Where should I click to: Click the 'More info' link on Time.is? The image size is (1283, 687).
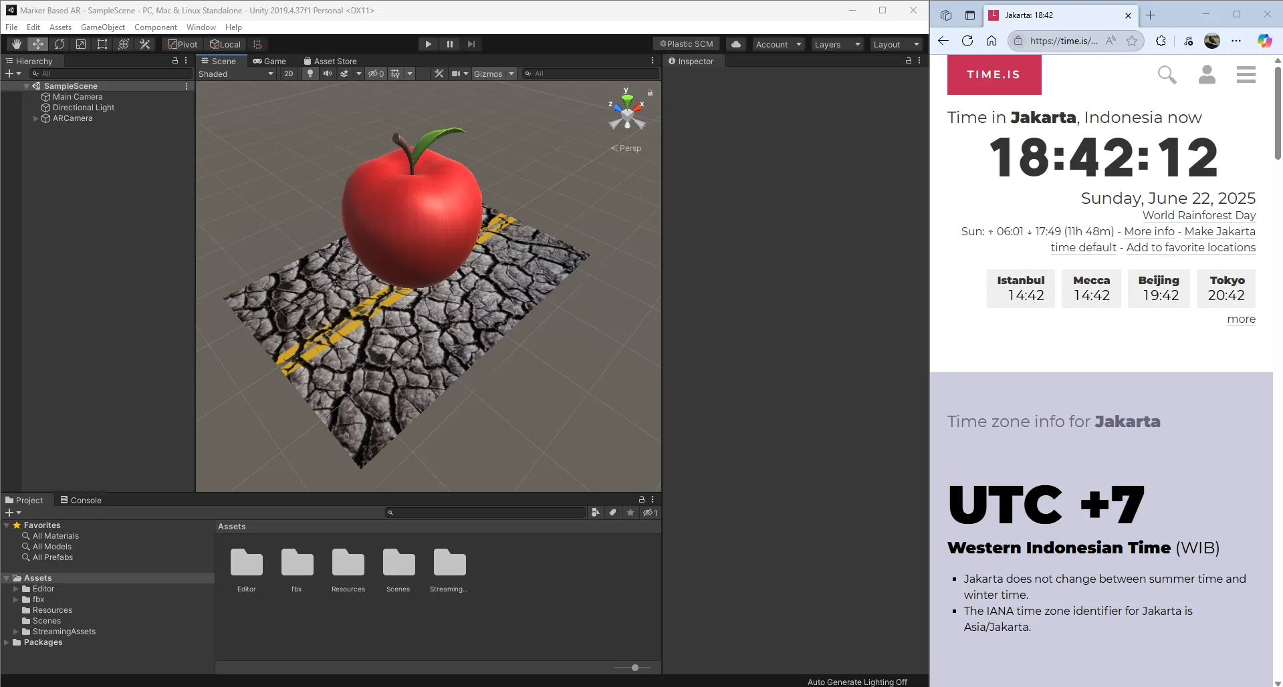pos(1149,231)
